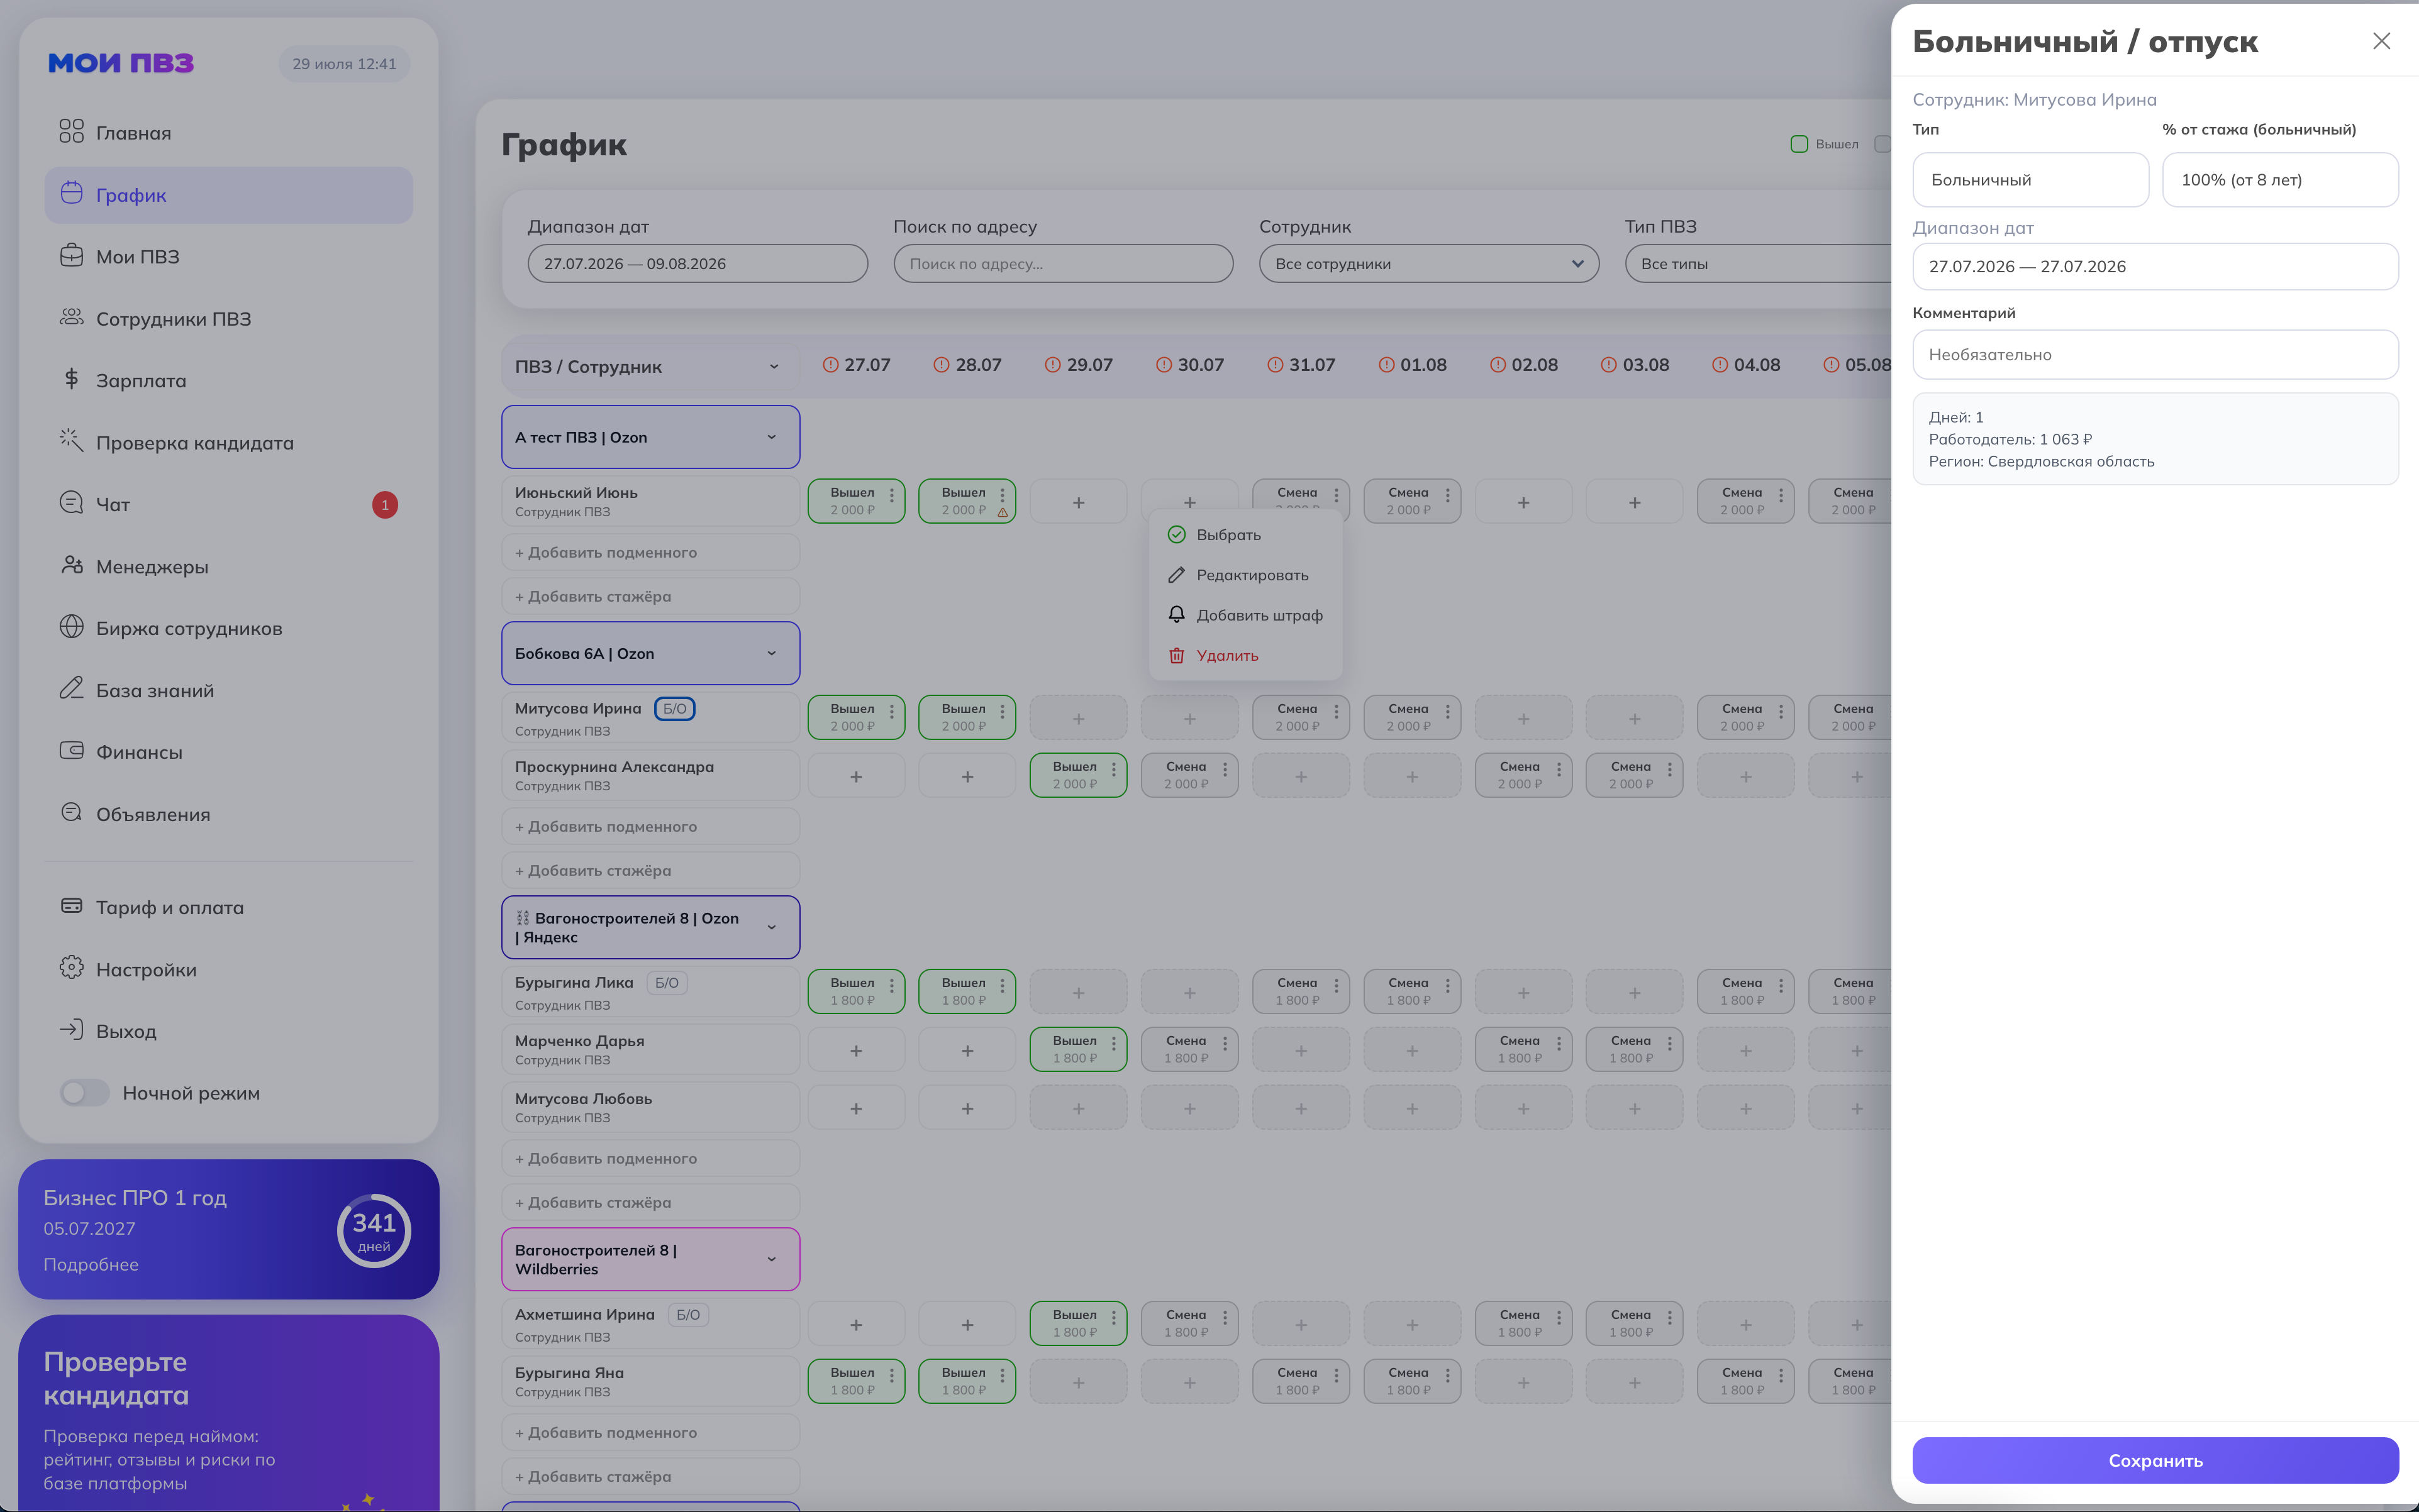Click the Настройки gear icon
2419x1512 pixels.
71,968
